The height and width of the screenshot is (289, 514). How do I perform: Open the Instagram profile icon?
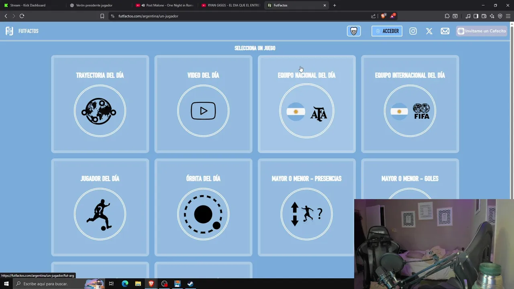pyautogui.click(x=413, y=31)
